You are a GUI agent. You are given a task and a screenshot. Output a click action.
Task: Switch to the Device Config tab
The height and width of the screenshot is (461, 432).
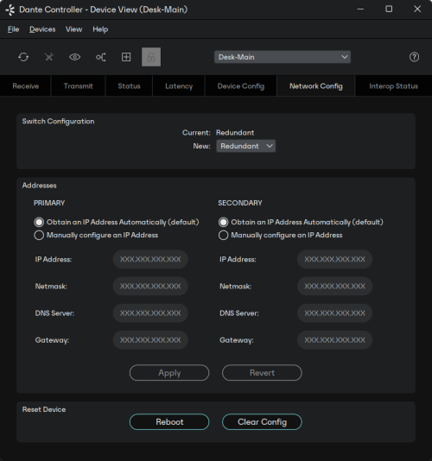point(241,86)
